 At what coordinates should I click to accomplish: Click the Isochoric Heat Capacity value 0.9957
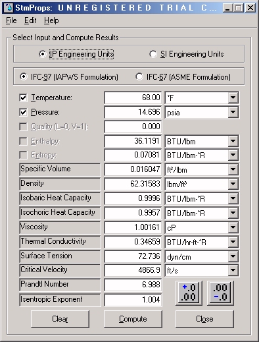tap(133, 213)
